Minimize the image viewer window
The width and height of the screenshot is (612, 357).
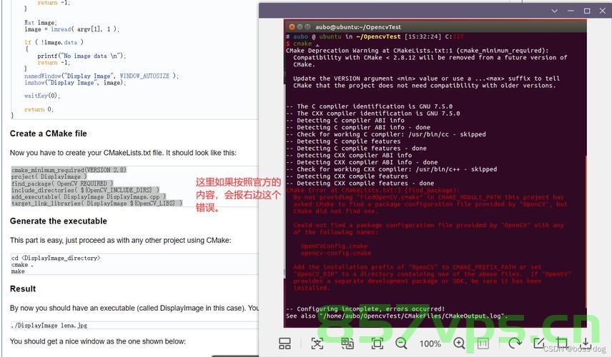571,11
